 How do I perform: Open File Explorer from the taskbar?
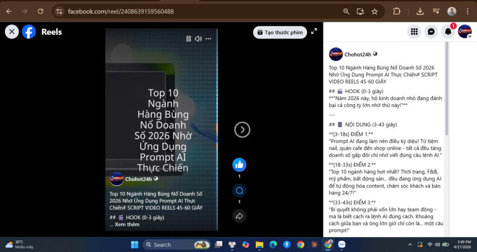click(x=259, y=245)
